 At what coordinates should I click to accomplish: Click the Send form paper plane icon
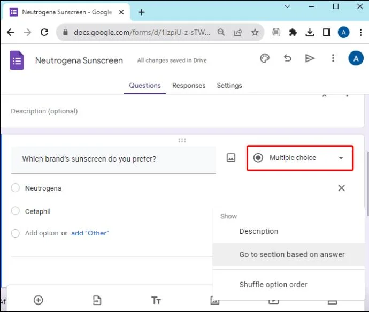[310, 58]
